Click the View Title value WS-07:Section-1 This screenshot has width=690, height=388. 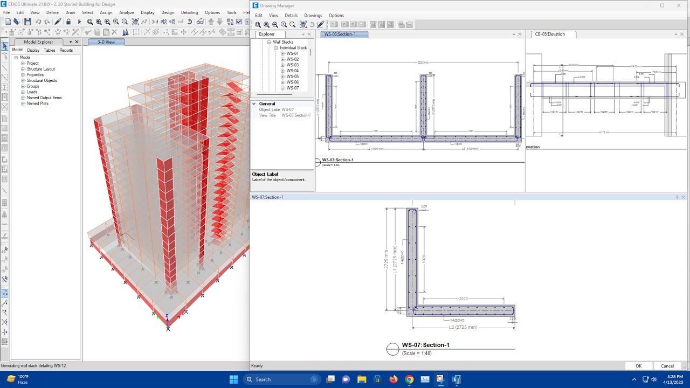pos(296,115)
